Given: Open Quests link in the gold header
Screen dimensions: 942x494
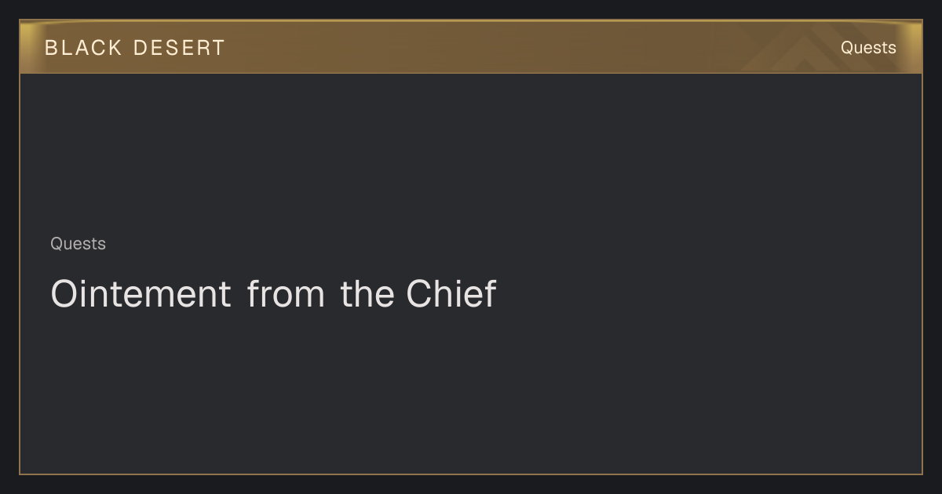Looking at the screenshot, I should click(x=868, y=48).
